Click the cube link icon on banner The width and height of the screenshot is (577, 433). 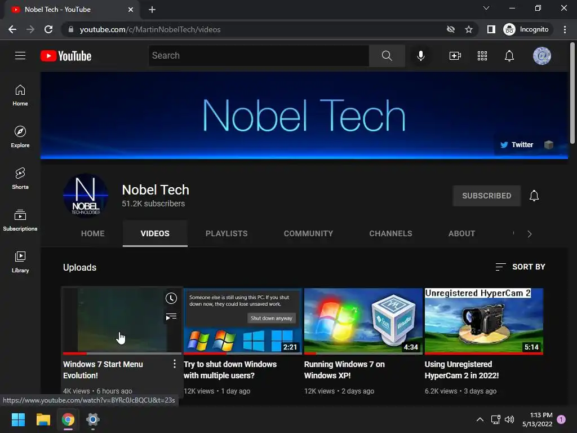click(549, 145)
